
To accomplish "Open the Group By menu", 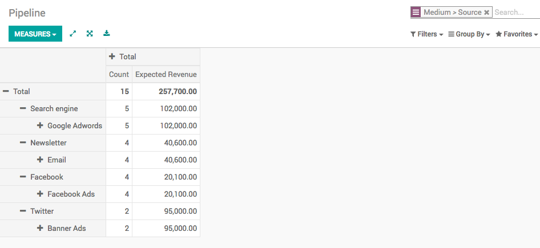I will tap(469, 34).
